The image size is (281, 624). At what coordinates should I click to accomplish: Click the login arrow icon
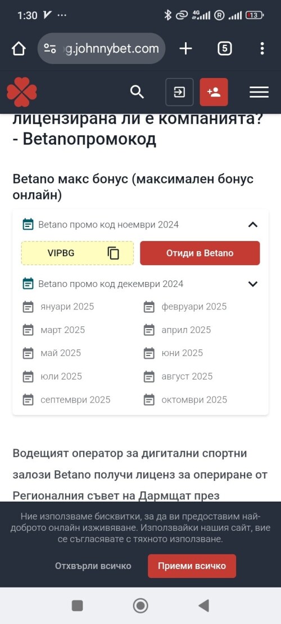tap(179, 92)
